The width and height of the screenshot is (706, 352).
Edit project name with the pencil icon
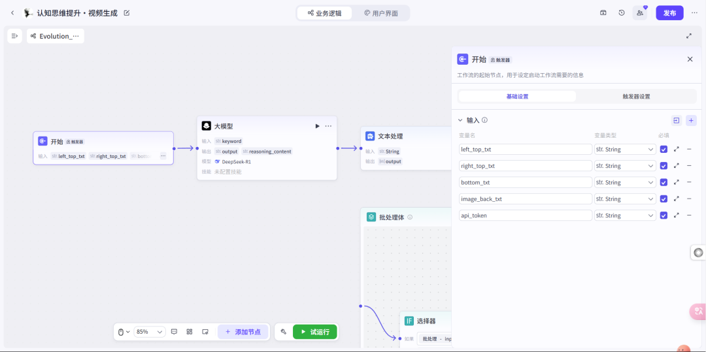[x=127, y=13]
